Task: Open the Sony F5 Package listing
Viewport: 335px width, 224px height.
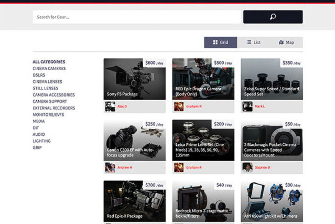Action: pyautogui.click(x=135, y=79)
